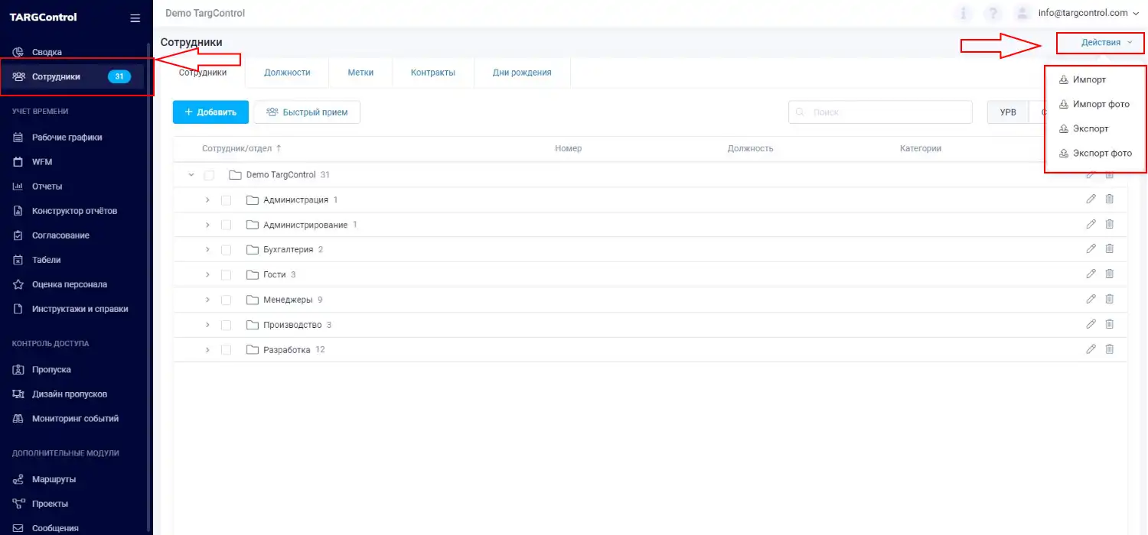The image size is (1148, 535).
Task: Toggle the hamburger menu in the sidebar header
Action: (x=135, y=18)
